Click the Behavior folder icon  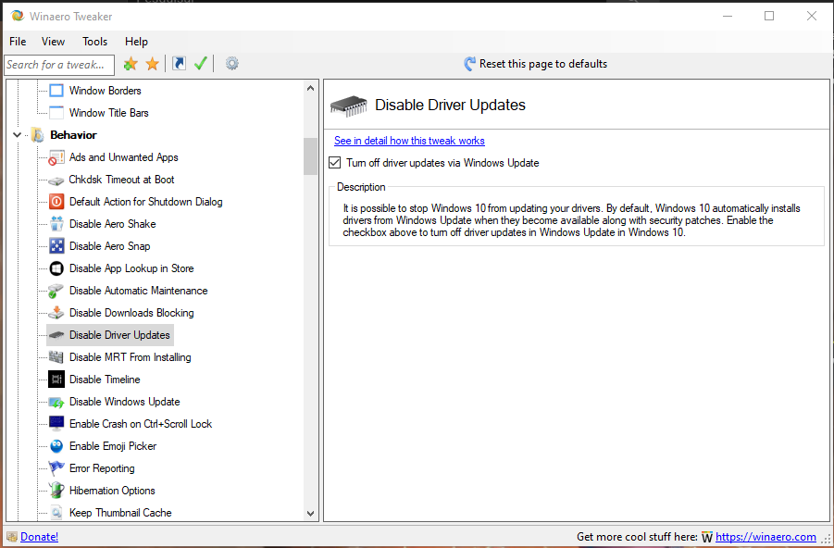click(x=37, y=135)
